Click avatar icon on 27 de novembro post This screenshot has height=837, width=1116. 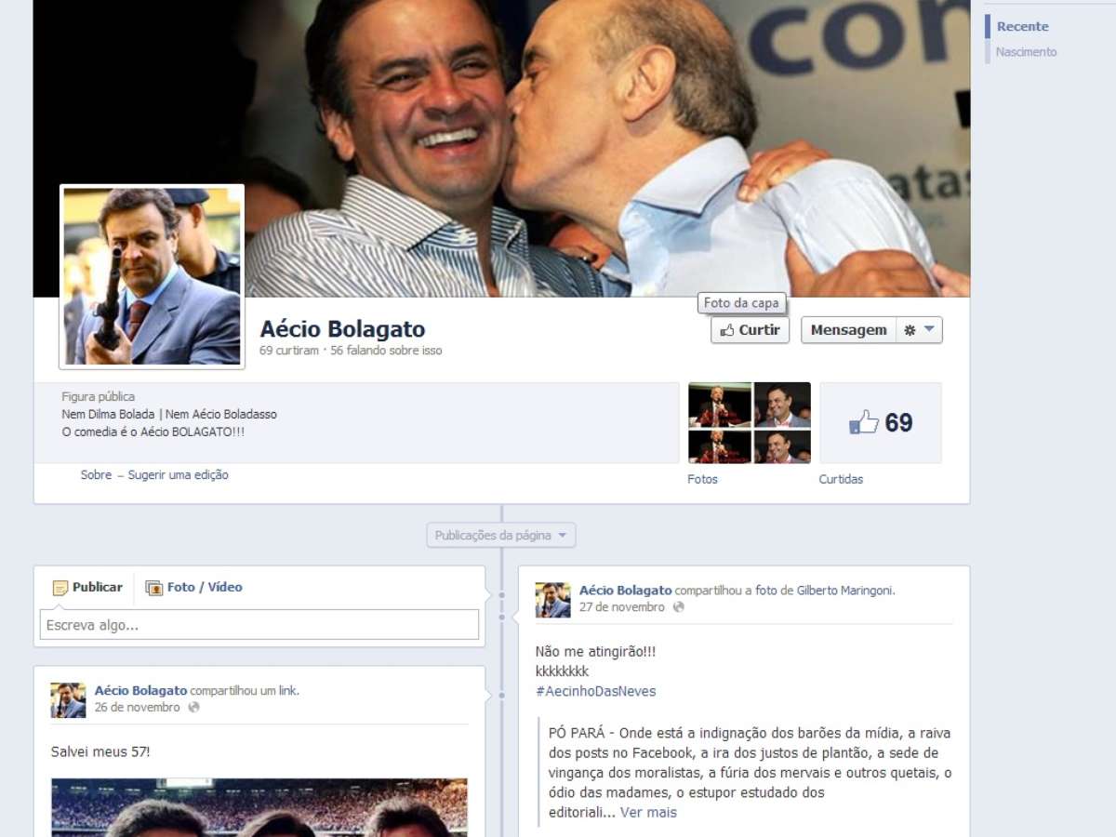[552, 600]
